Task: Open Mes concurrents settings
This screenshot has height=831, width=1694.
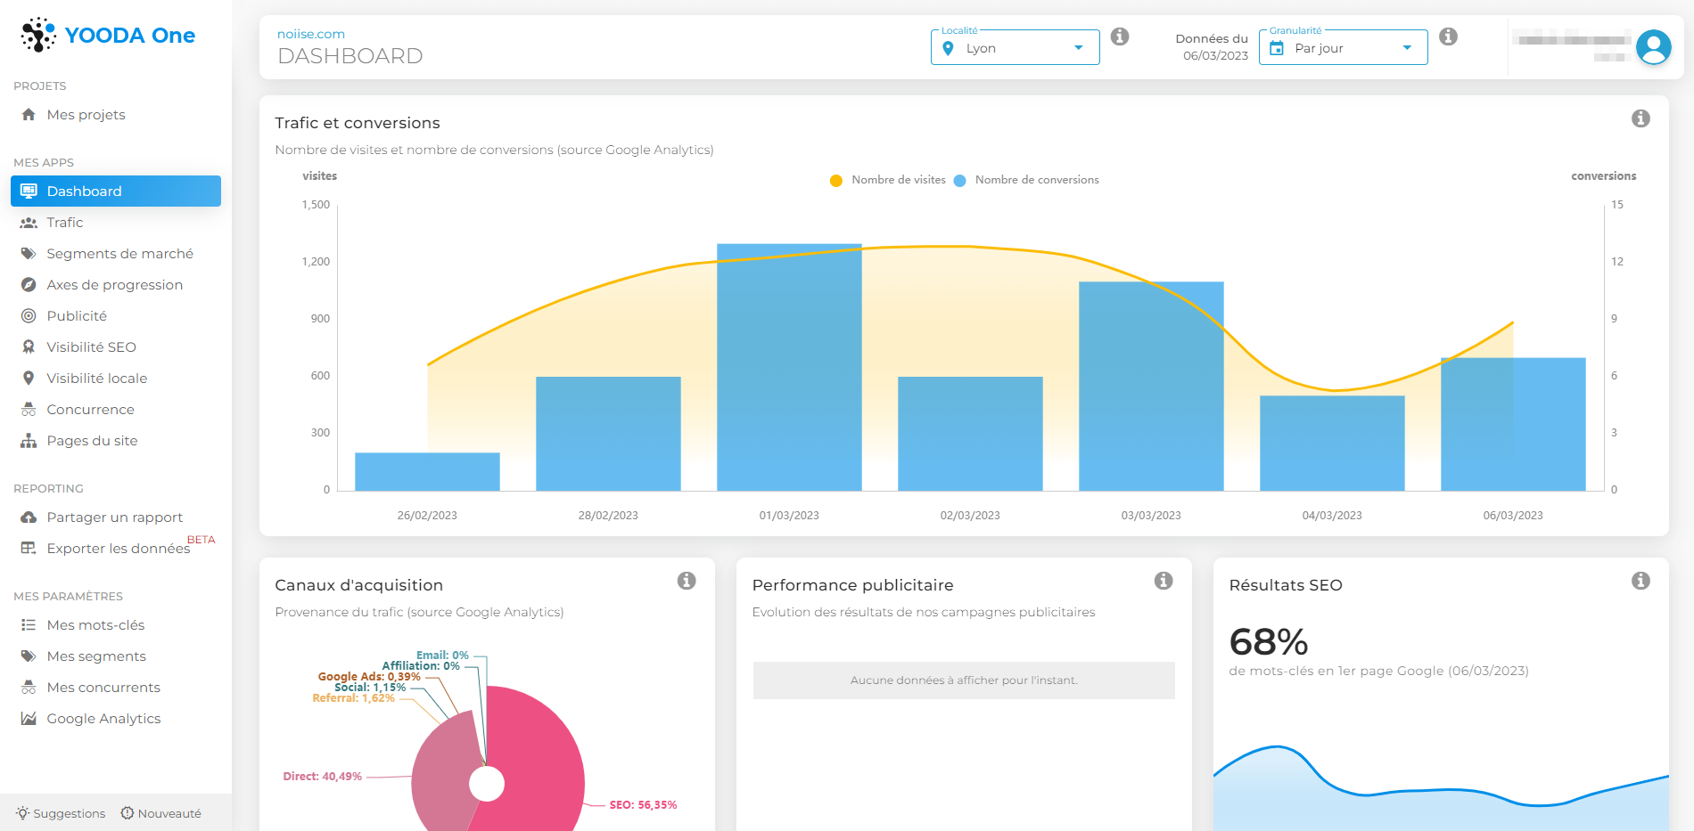Action: coord(116,688)
